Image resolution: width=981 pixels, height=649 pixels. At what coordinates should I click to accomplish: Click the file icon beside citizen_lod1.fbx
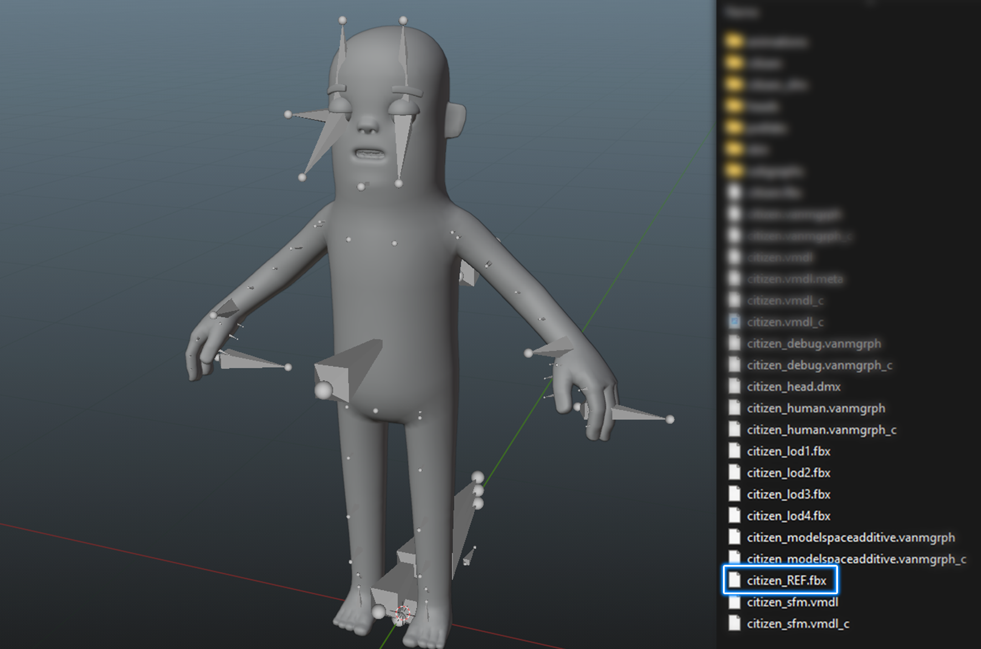735,451
